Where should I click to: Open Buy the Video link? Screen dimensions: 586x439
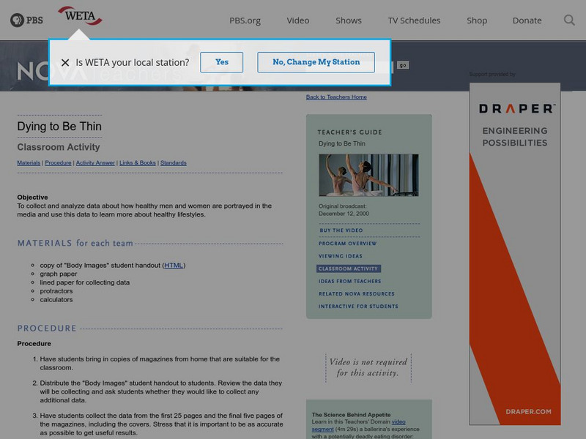point(341,230)
